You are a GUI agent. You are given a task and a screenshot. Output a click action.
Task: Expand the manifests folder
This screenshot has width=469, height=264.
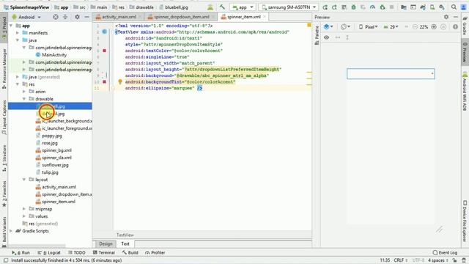point(18,33)
